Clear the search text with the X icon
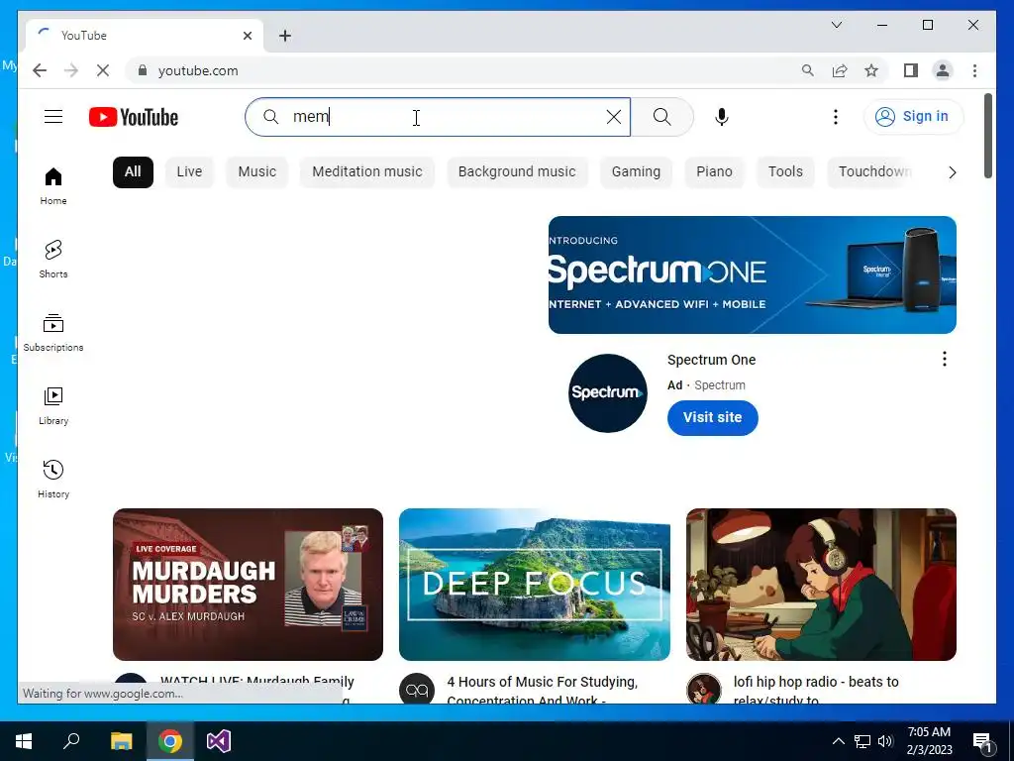This screenshot has height=761, width=1014. tap(614, 117)
